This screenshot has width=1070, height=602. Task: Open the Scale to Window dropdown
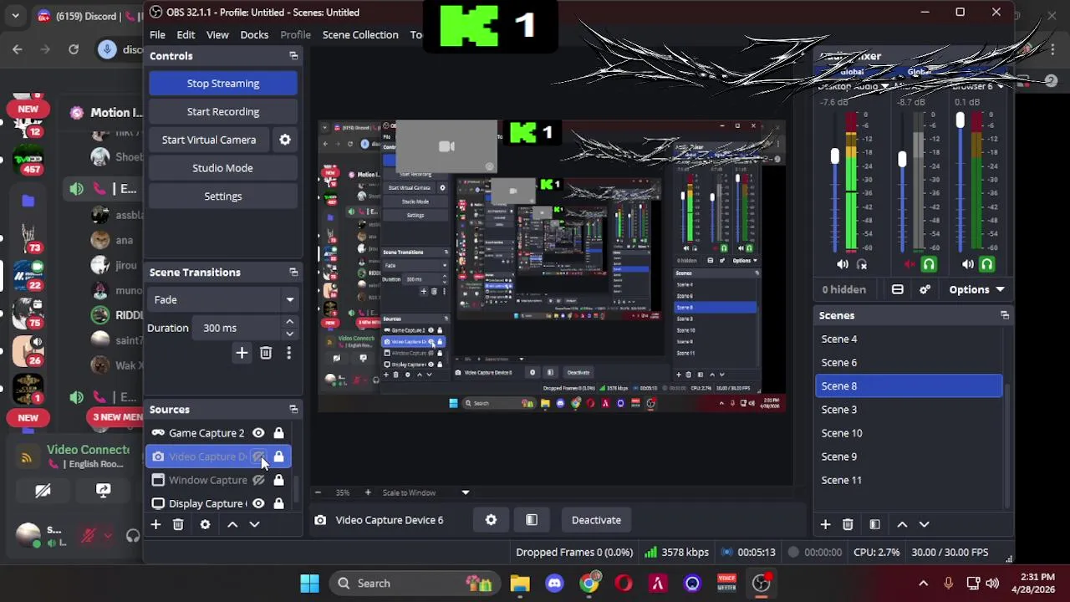tap(425, 492)
